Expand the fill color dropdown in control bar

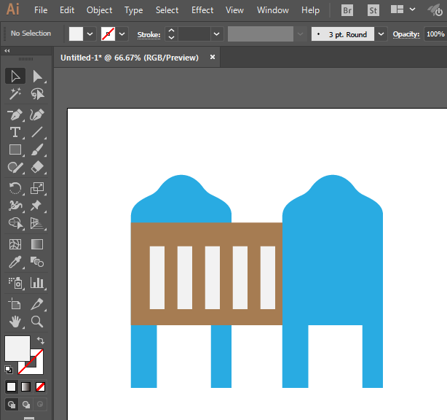(90, 34)
